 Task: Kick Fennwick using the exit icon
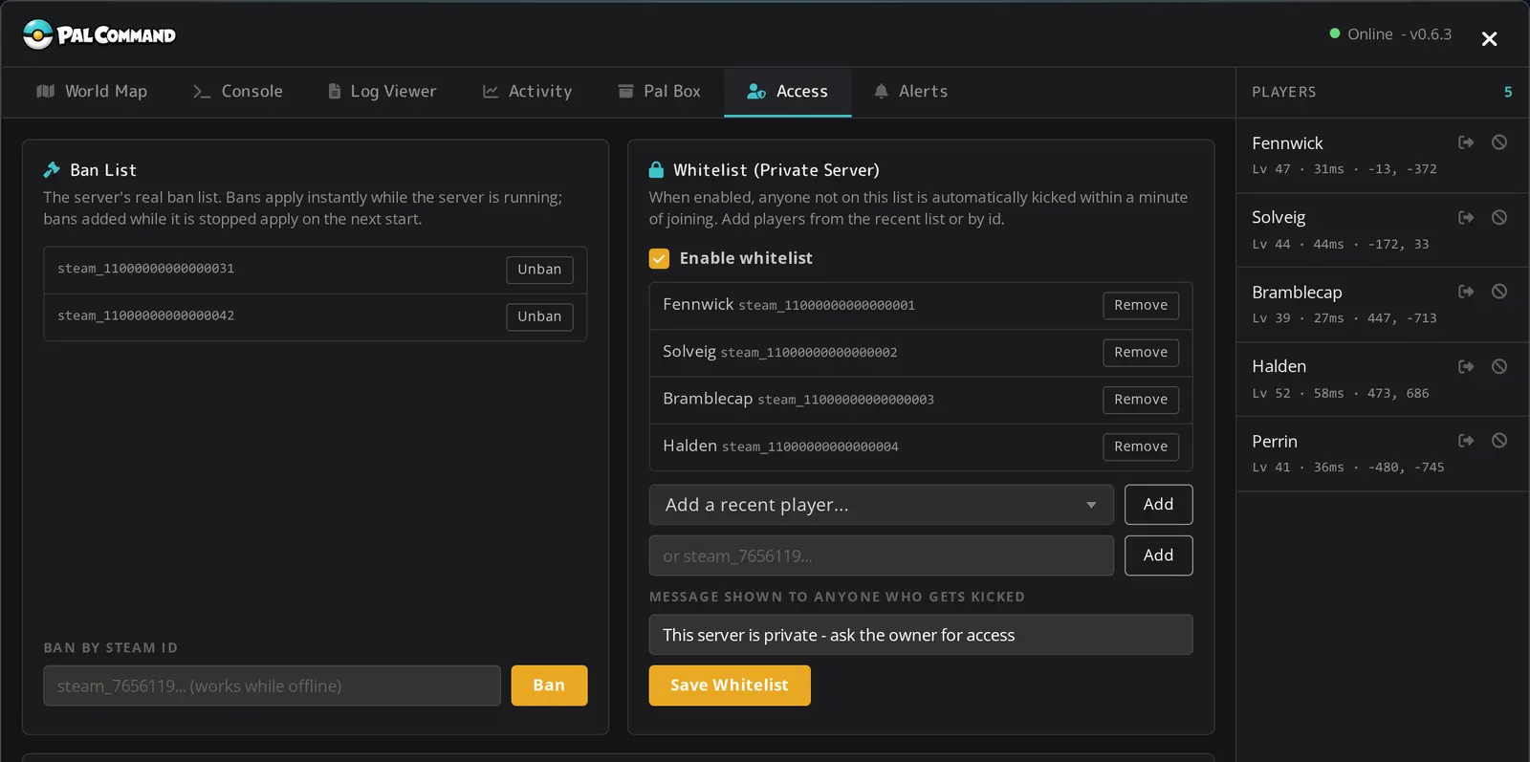1466,142
